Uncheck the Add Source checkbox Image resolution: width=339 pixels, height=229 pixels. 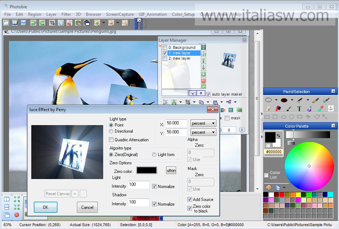(189, 200)
